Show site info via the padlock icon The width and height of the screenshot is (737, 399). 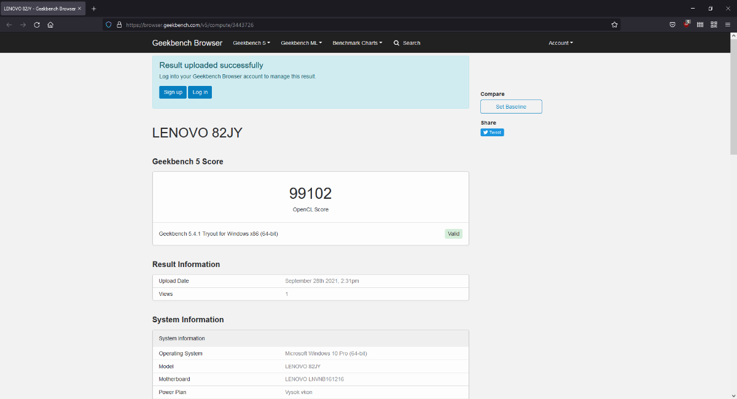pyautogui.click(x=119, y=25)
